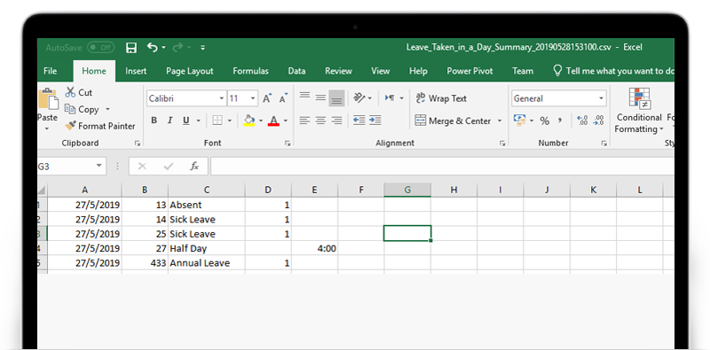Open the Underline style dropdown arrow

[198, 121]
